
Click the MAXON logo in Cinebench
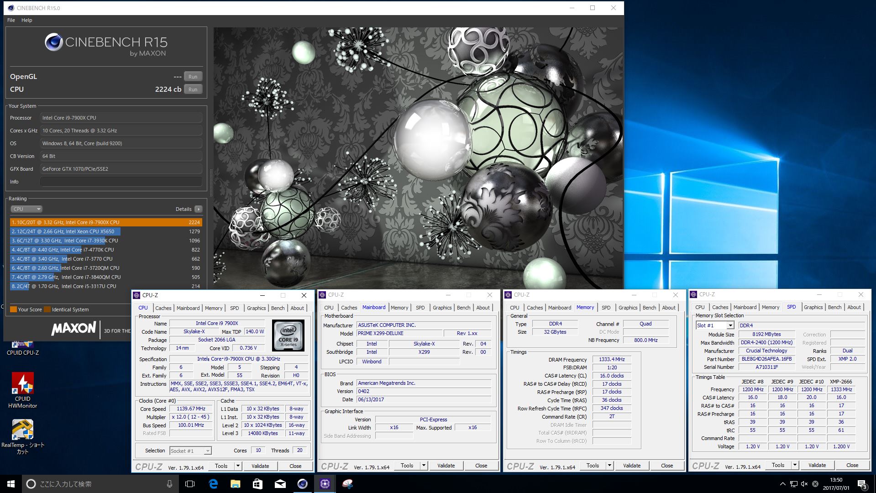74,329
